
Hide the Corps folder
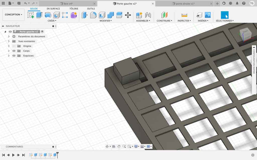(14, 51)
